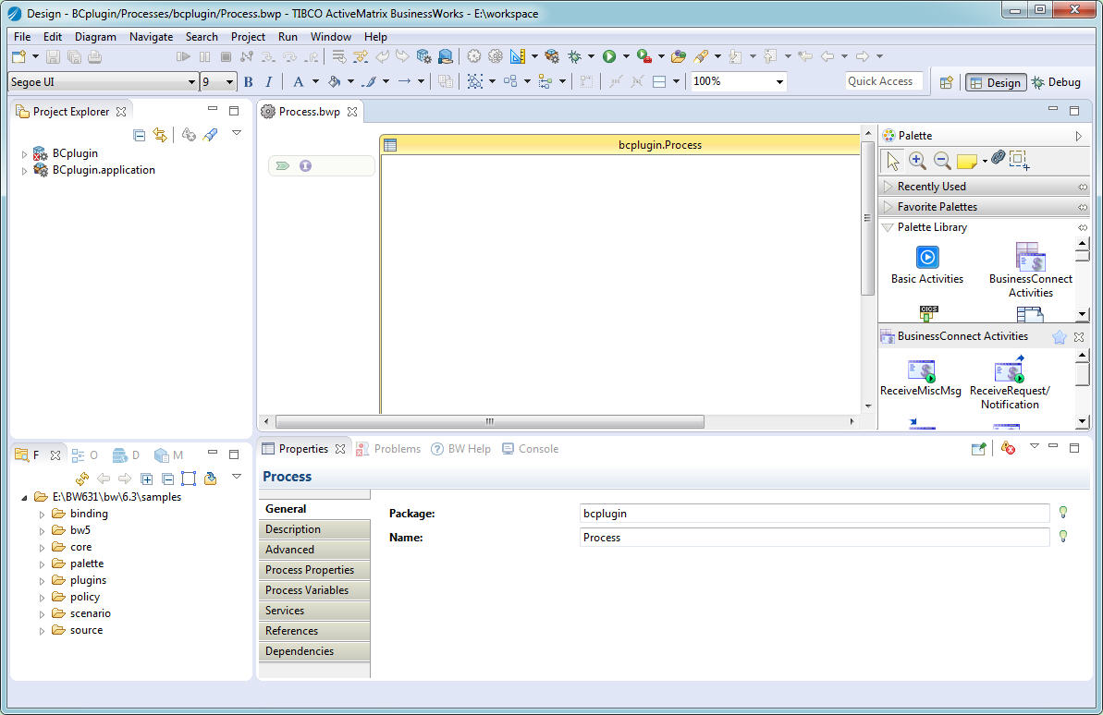The height and width of the screenshot is (715, 1103).
Task: Click the Quick Access search field
Action: (x=883, y=81)
